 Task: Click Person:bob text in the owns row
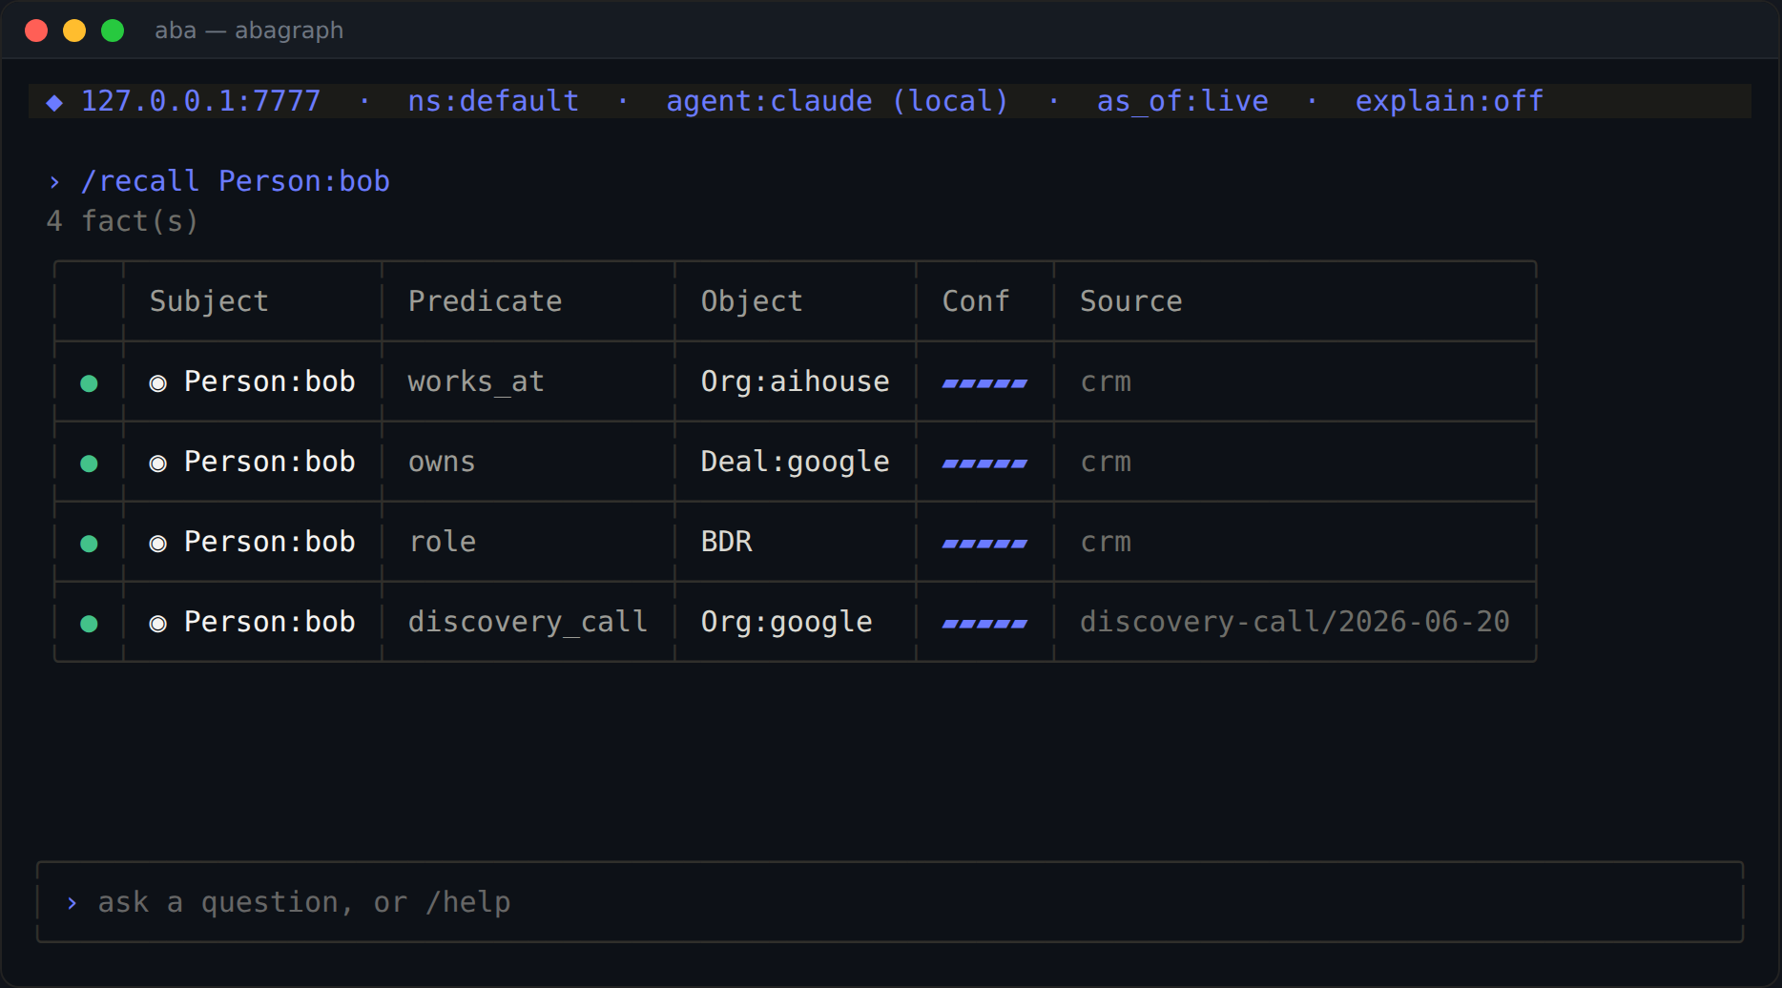(x=270, y=462)
